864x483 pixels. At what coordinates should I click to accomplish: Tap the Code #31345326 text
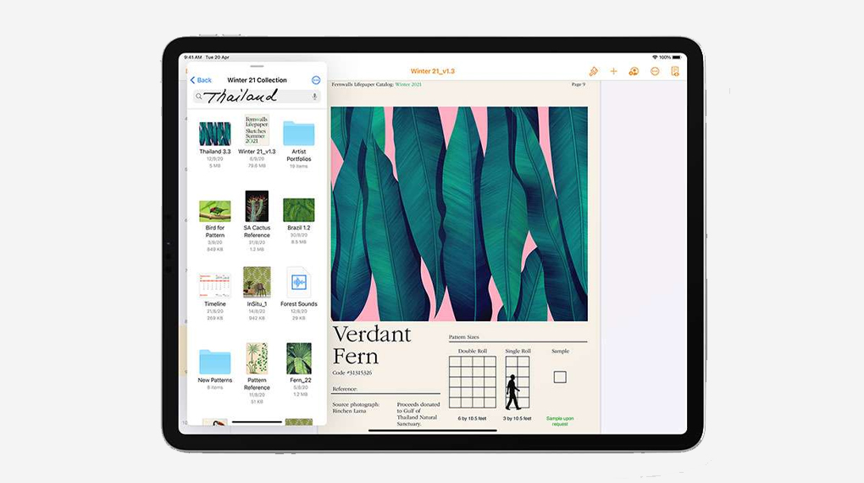coord(352,373)
